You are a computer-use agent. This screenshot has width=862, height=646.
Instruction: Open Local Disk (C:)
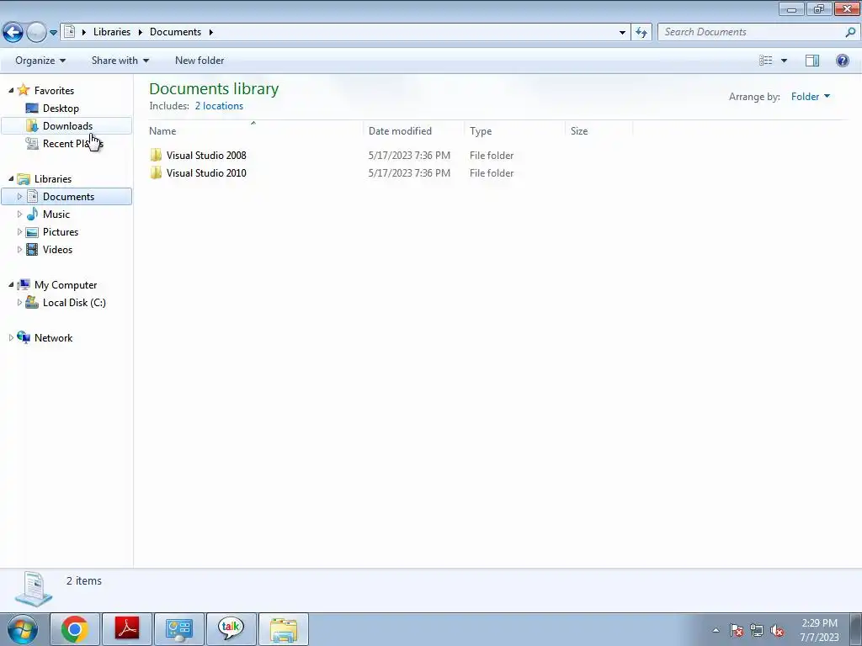[74, 303]
